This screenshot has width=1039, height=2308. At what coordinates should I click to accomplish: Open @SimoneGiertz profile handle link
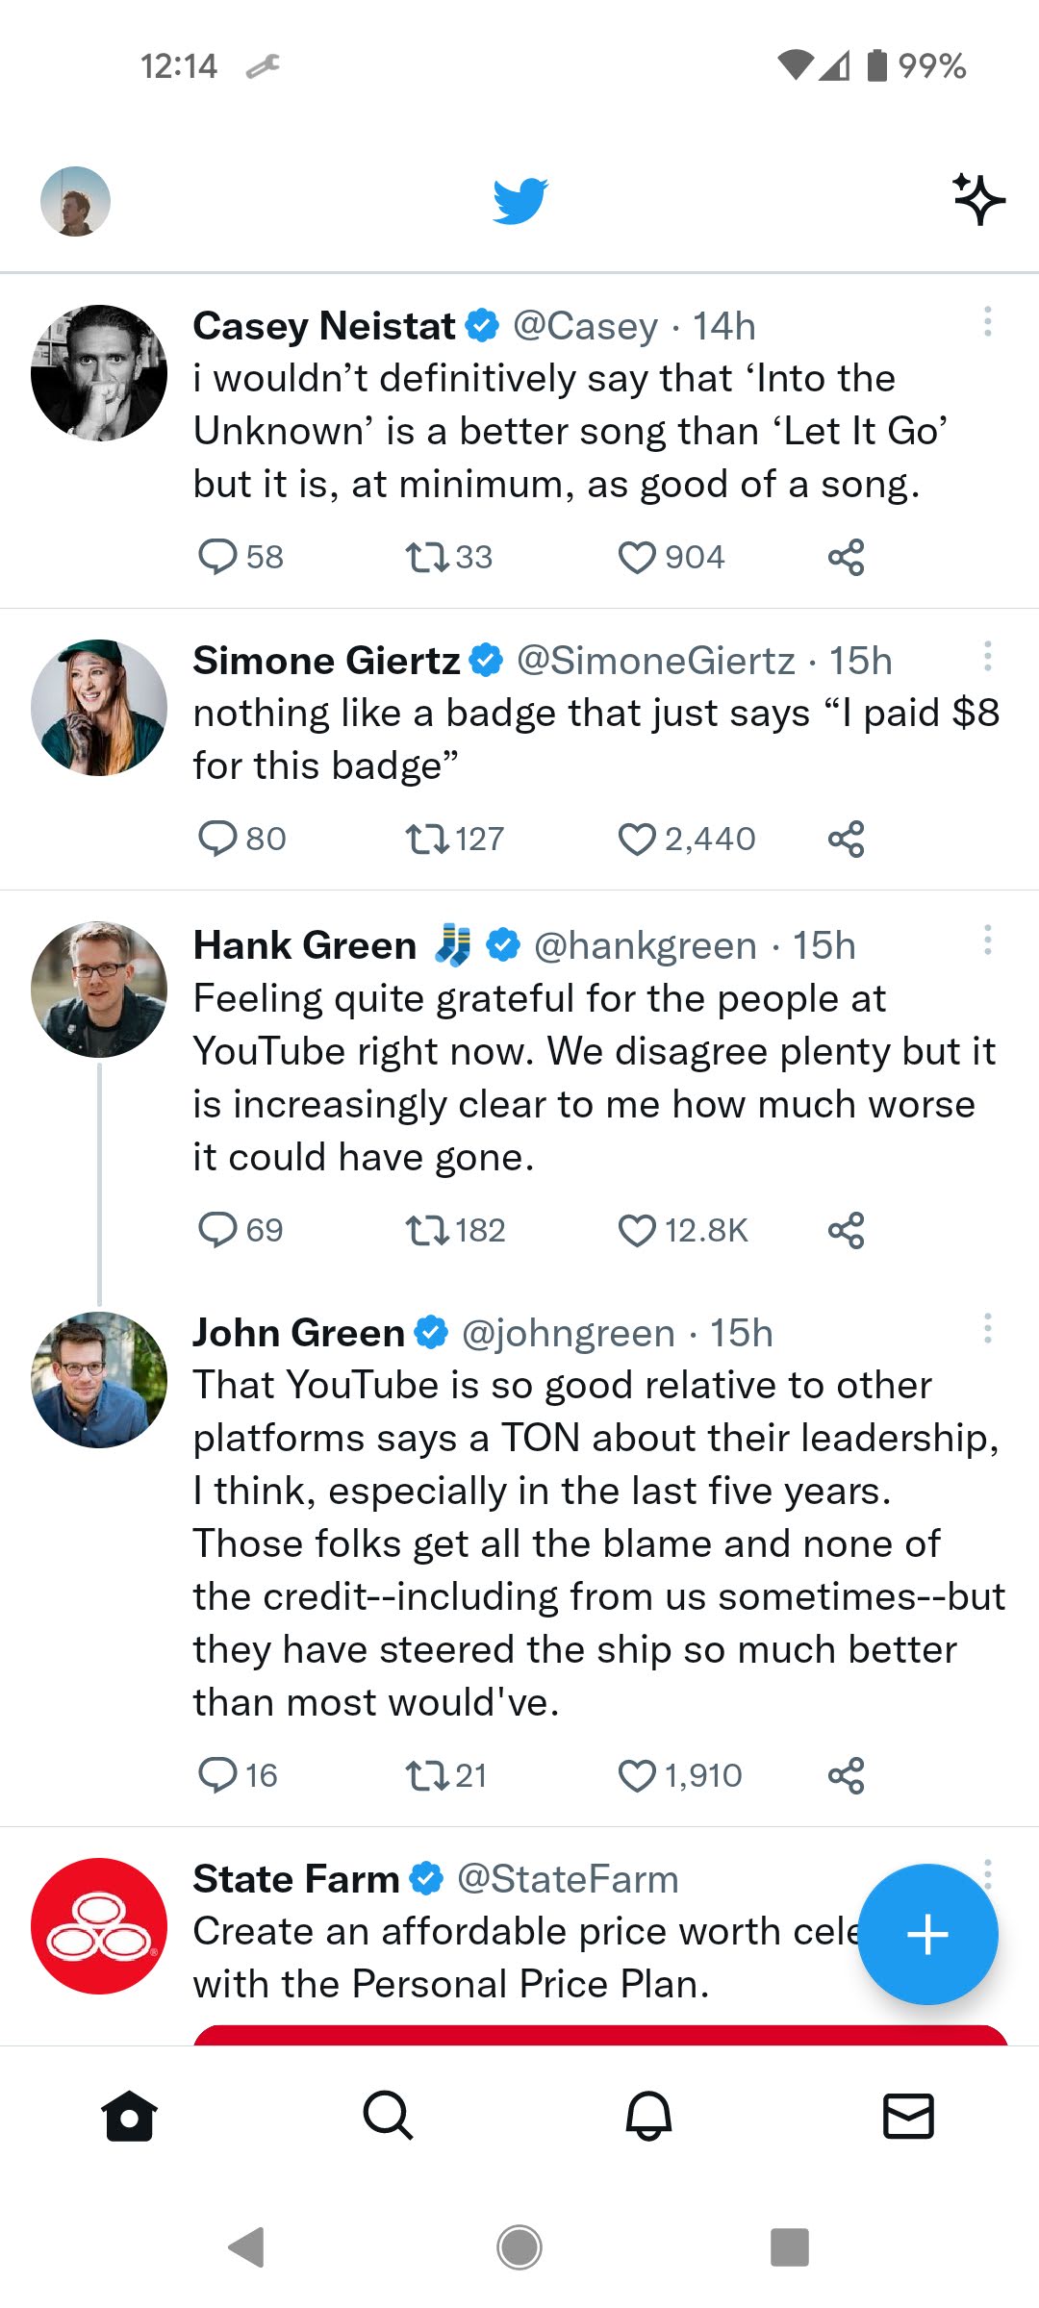coord(656,661)
